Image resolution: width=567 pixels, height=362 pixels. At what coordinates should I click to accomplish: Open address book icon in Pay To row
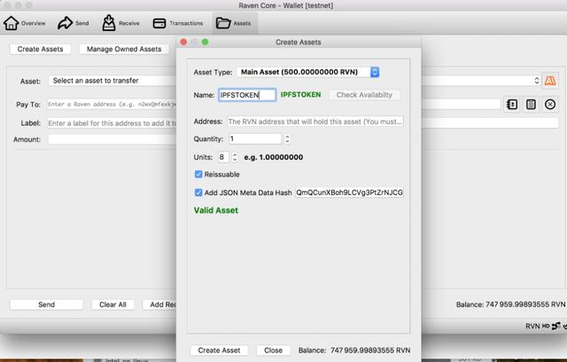(x=512, y=105)
